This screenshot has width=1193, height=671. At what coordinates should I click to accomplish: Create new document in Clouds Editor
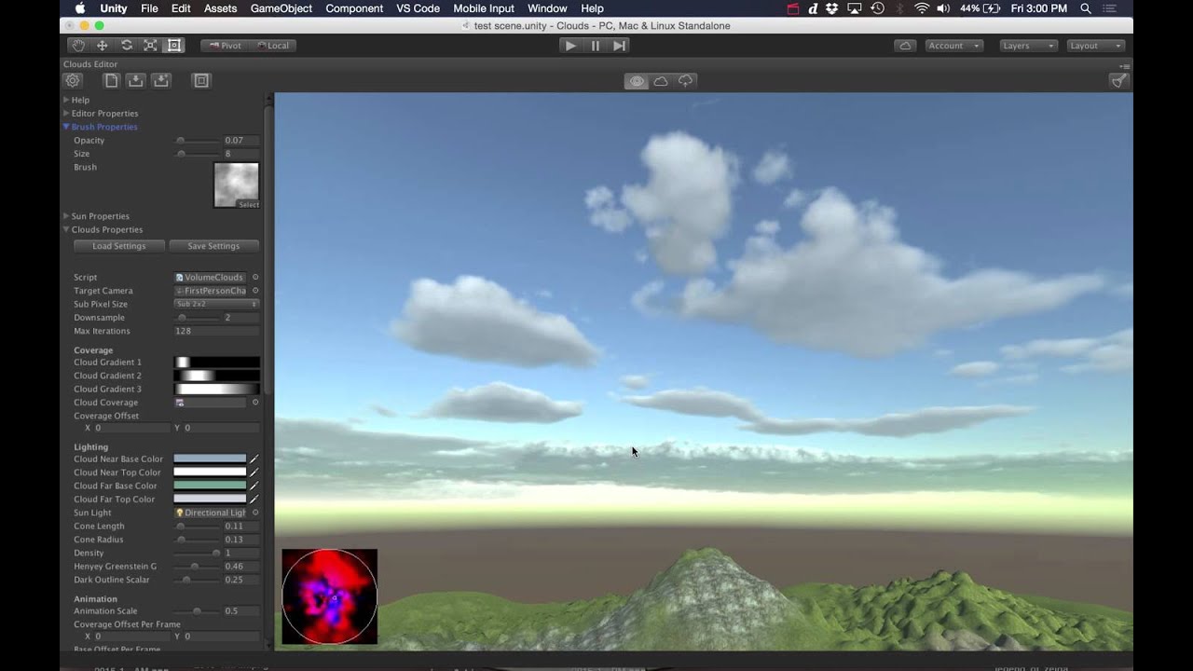(x=111, y=81)
